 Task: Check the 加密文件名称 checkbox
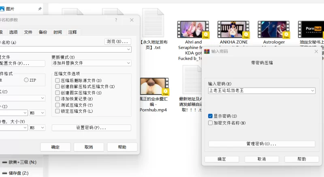(210, 123)
